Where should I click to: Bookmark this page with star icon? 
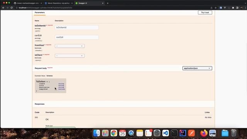[216, 8]
